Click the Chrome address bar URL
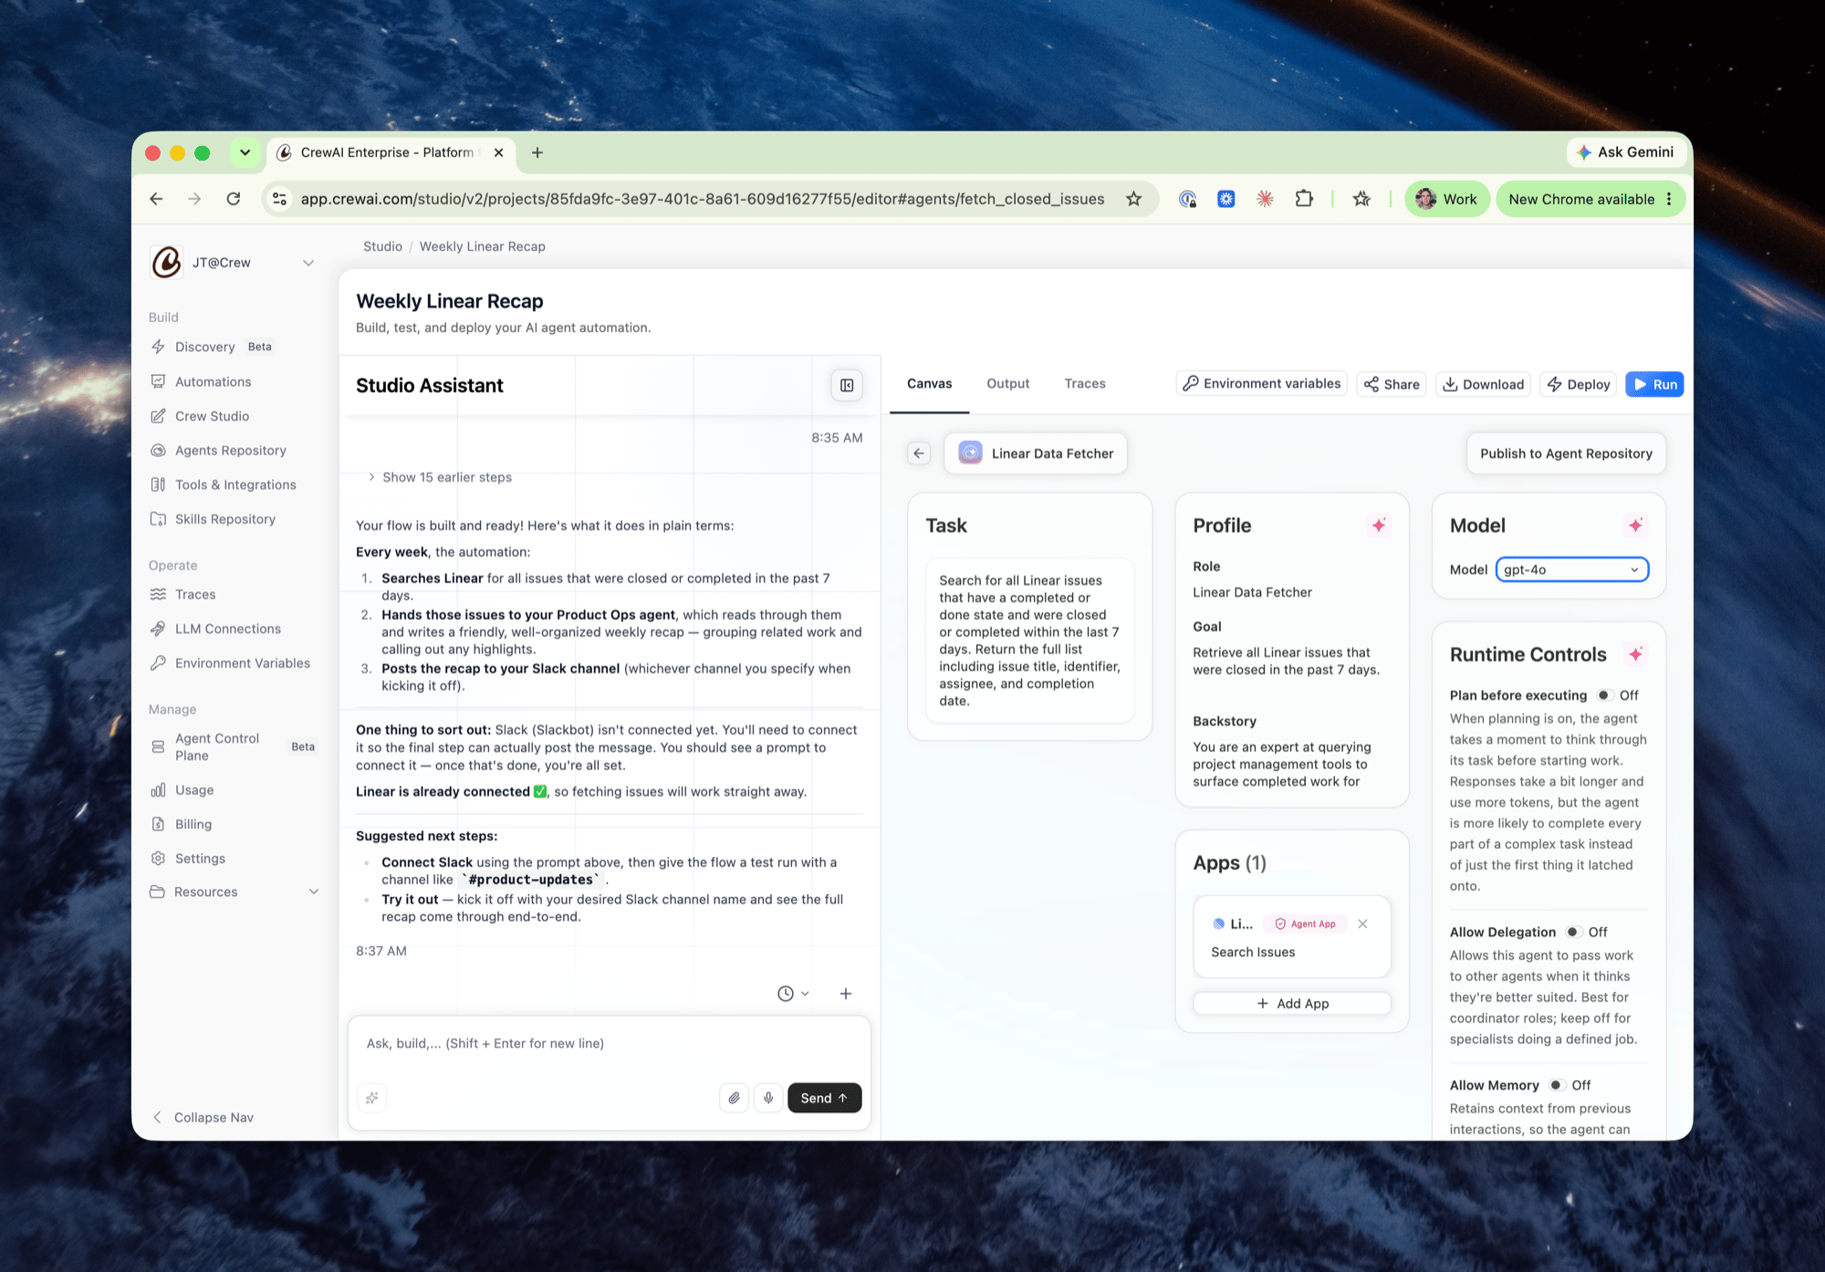Screen dimensions: 1825x1272 click(x=703, y=199)
